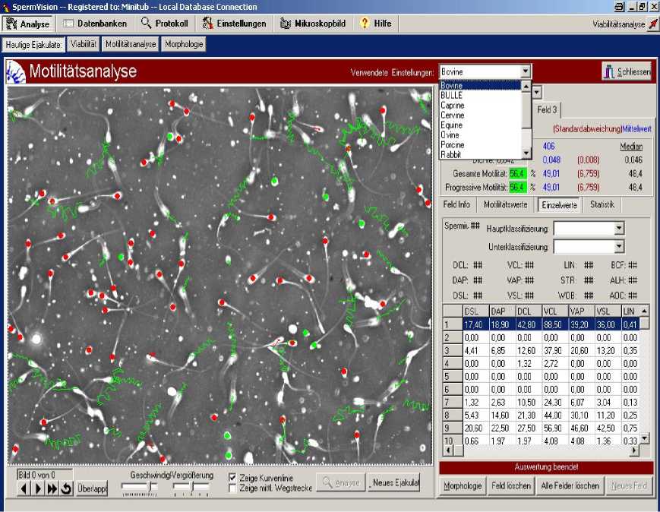Click the fast-forward double arrow button
660x512 pixels.
[x=52, y=488]
